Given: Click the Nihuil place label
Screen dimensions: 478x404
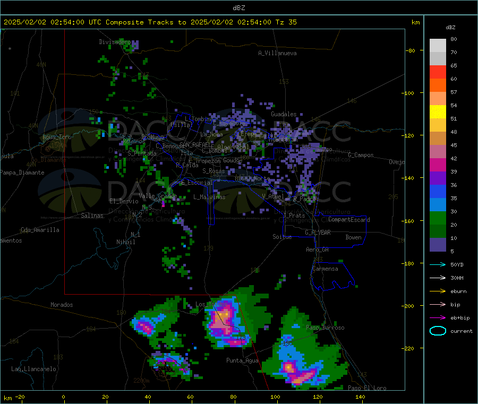Looking at the screenshot, I should tap(125, 242).
